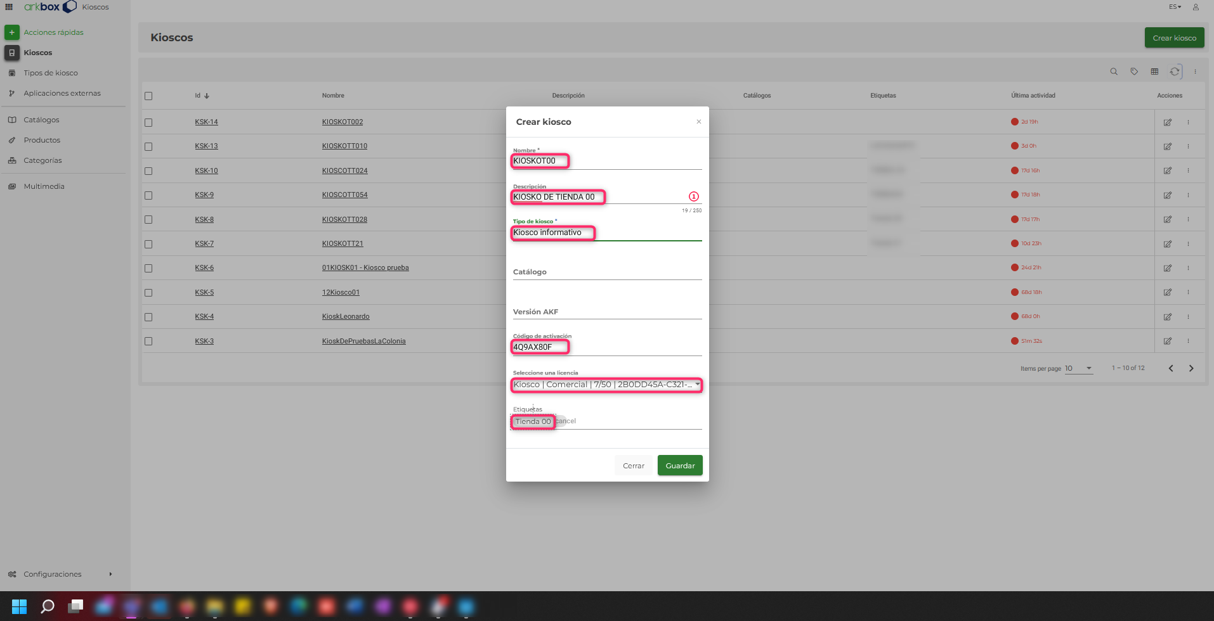Click the Catálogo input field
Image resolution: width=1214 pixels, height=621 pixels.
[606, 272]
